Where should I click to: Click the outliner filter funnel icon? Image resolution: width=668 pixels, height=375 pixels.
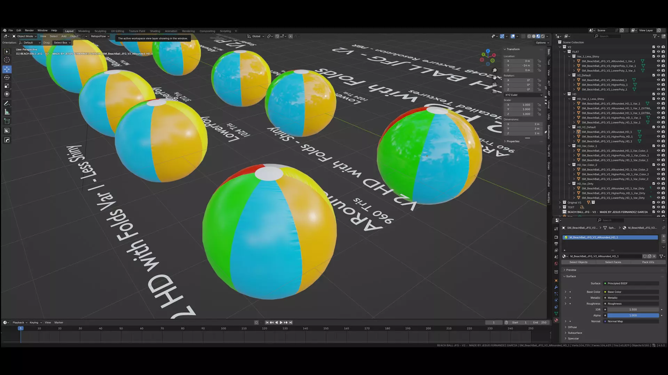pyautogui.click(x=655, y=36)
